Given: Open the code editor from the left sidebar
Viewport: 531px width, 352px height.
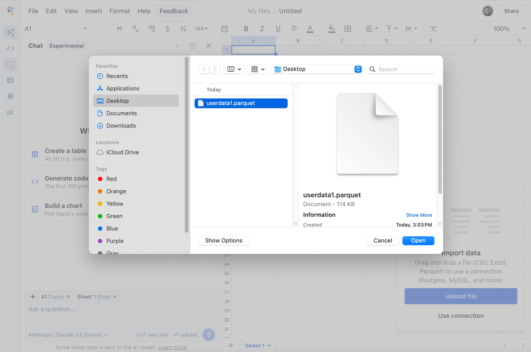Looking at the screenshot, I should click(10, 48).
